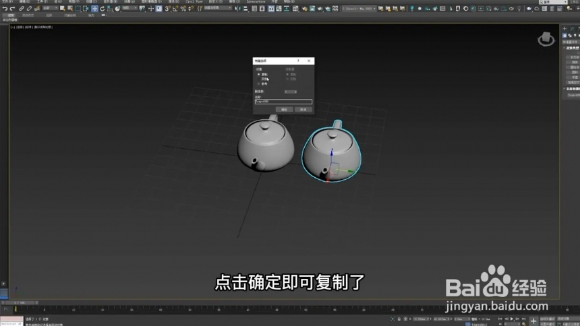Click Bind to Space Warp icon

pos(36,9)
